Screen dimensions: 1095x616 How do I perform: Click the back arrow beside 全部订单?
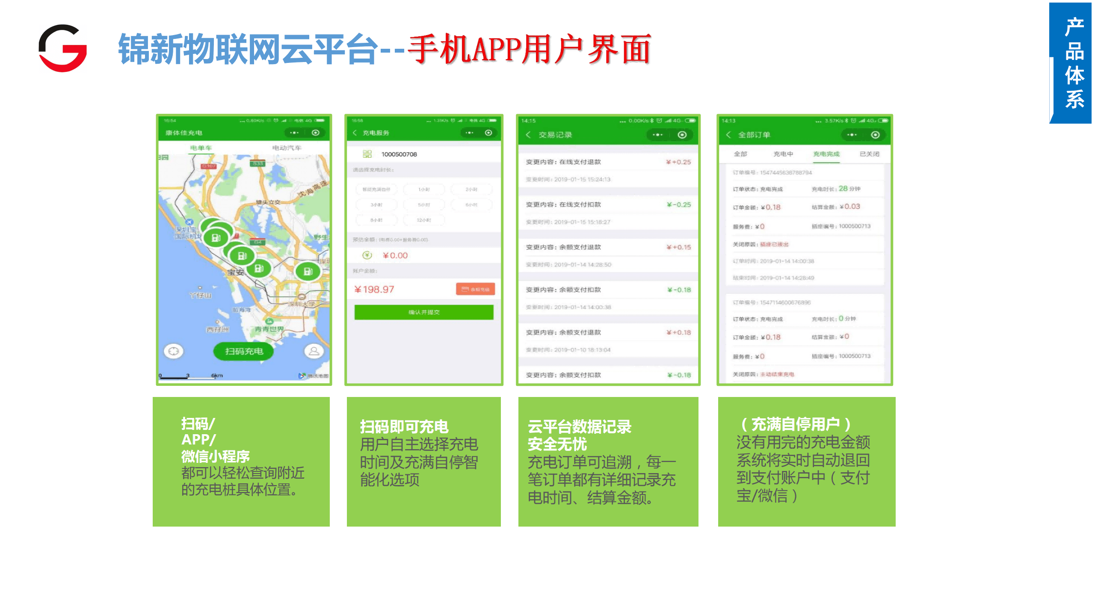(728, 135)
